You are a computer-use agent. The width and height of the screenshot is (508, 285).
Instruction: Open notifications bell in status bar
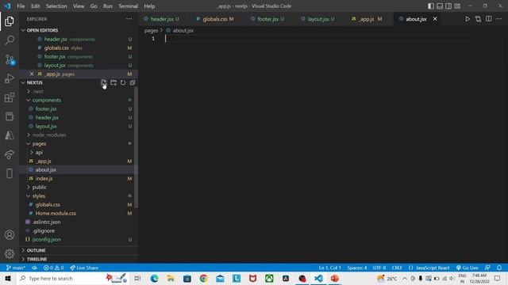(x=499, y=268)
